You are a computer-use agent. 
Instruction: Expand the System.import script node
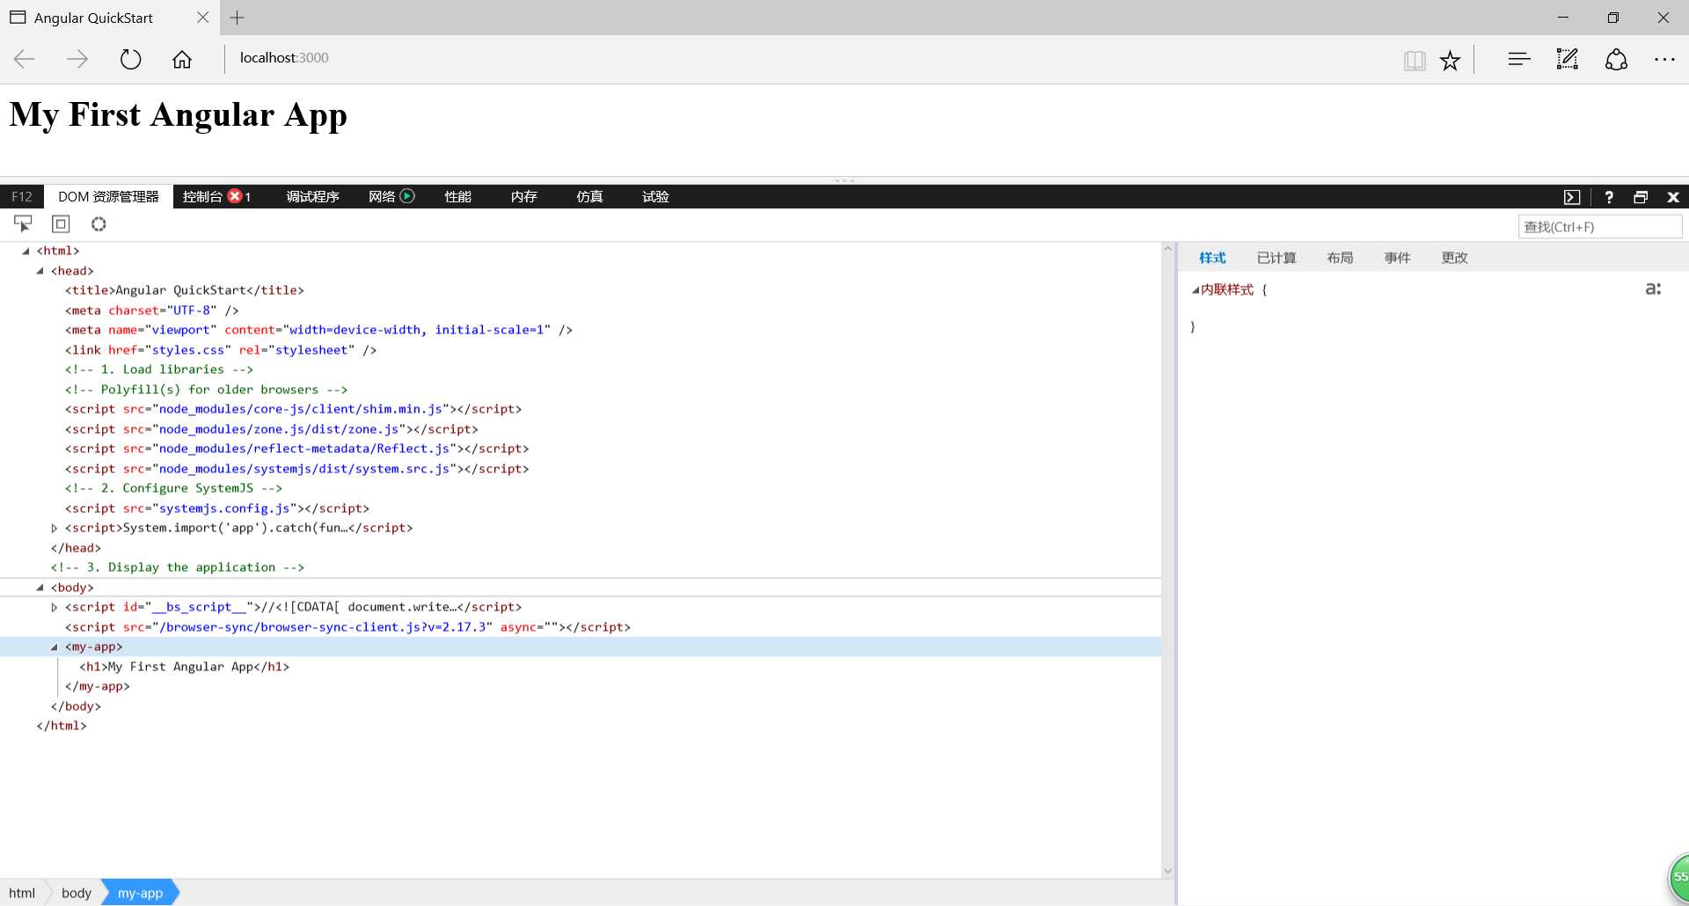pyautogui.click(x=54, y=529)
